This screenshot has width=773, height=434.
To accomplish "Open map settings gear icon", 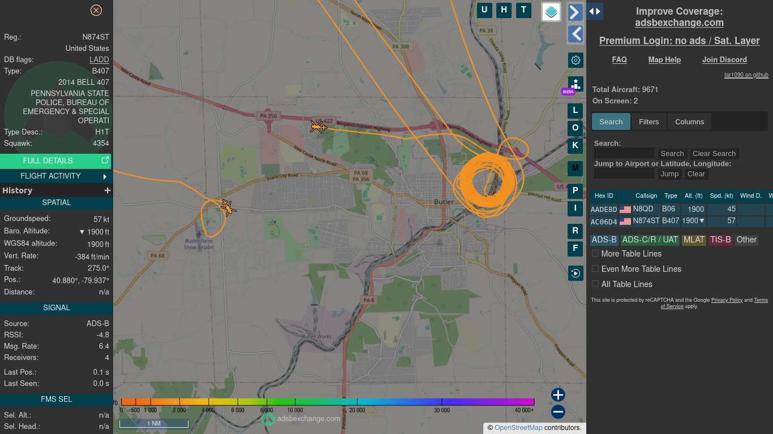I will tap(576, 60).
